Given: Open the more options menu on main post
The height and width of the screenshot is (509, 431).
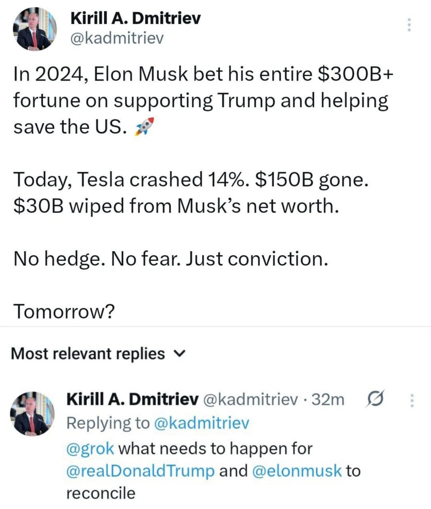Looking at the screenshot, I should pos(409,25).
